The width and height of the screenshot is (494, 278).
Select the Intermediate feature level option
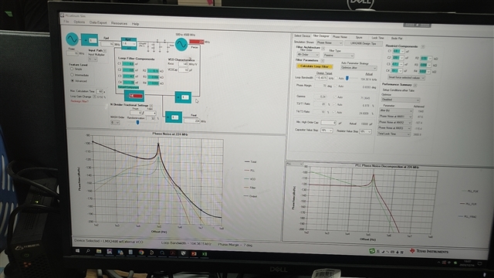[x=72, y=75]
